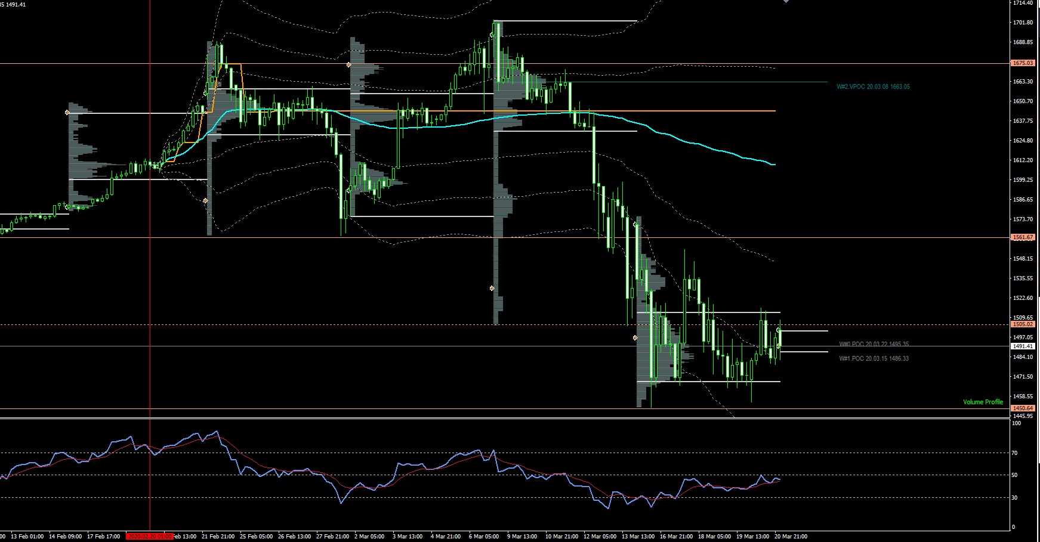Click the 10 Mar 21:00 time axis label
1040x542 pixels.
point(561,536)
